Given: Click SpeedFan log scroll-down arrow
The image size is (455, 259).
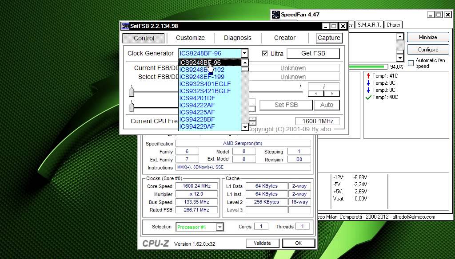Looking at the screenshot, I should coord(400,58).
